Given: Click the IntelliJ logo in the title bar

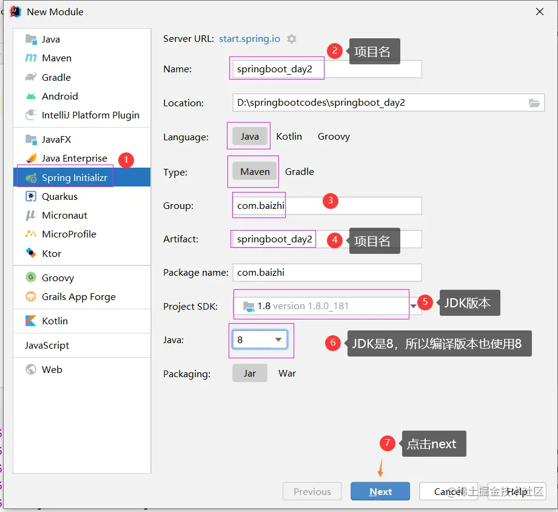Looking at the screenshot, I should [x=15, y=12].
